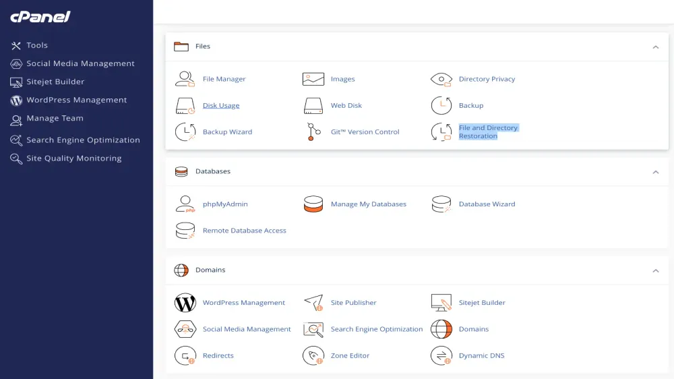674x379 pixels.
Task: Open the Web Disk link
Action: click(346, 105)
